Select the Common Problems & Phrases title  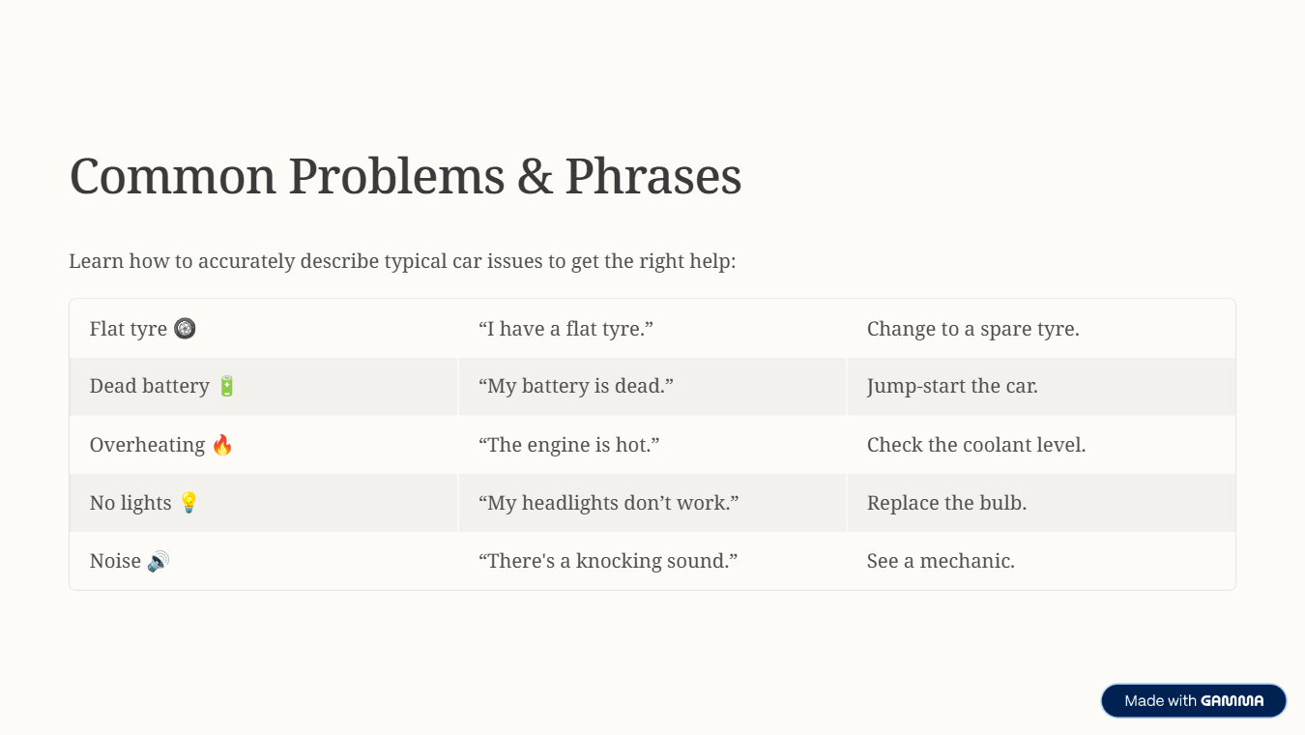click(x=405, y=177)
